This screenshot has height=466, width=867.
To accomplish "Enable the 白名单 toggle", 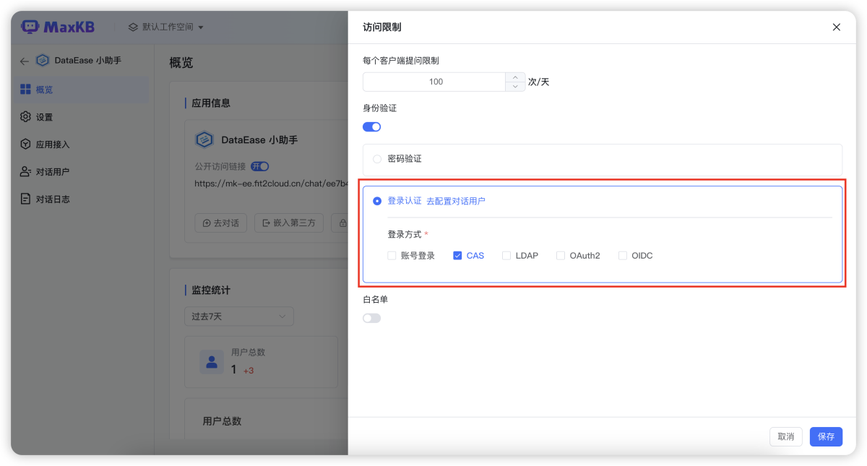I will pyautogui.click(x=371, y=318).
